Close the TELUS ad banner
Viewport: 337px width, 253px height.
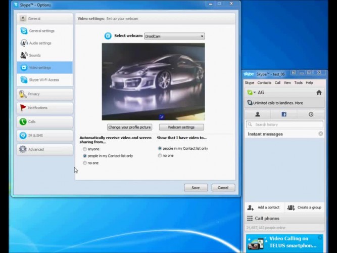click(x=320, y=237)
